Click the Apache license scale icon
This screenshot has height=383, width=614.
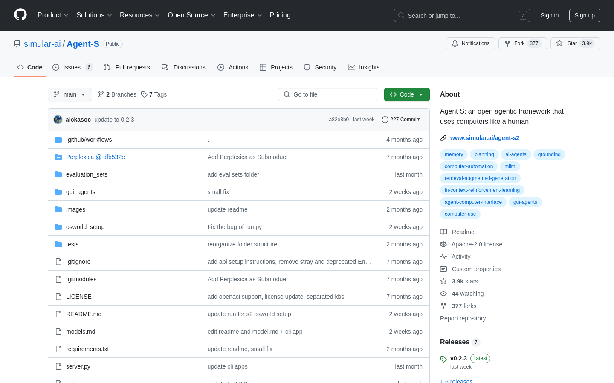[x=443, y=244]
